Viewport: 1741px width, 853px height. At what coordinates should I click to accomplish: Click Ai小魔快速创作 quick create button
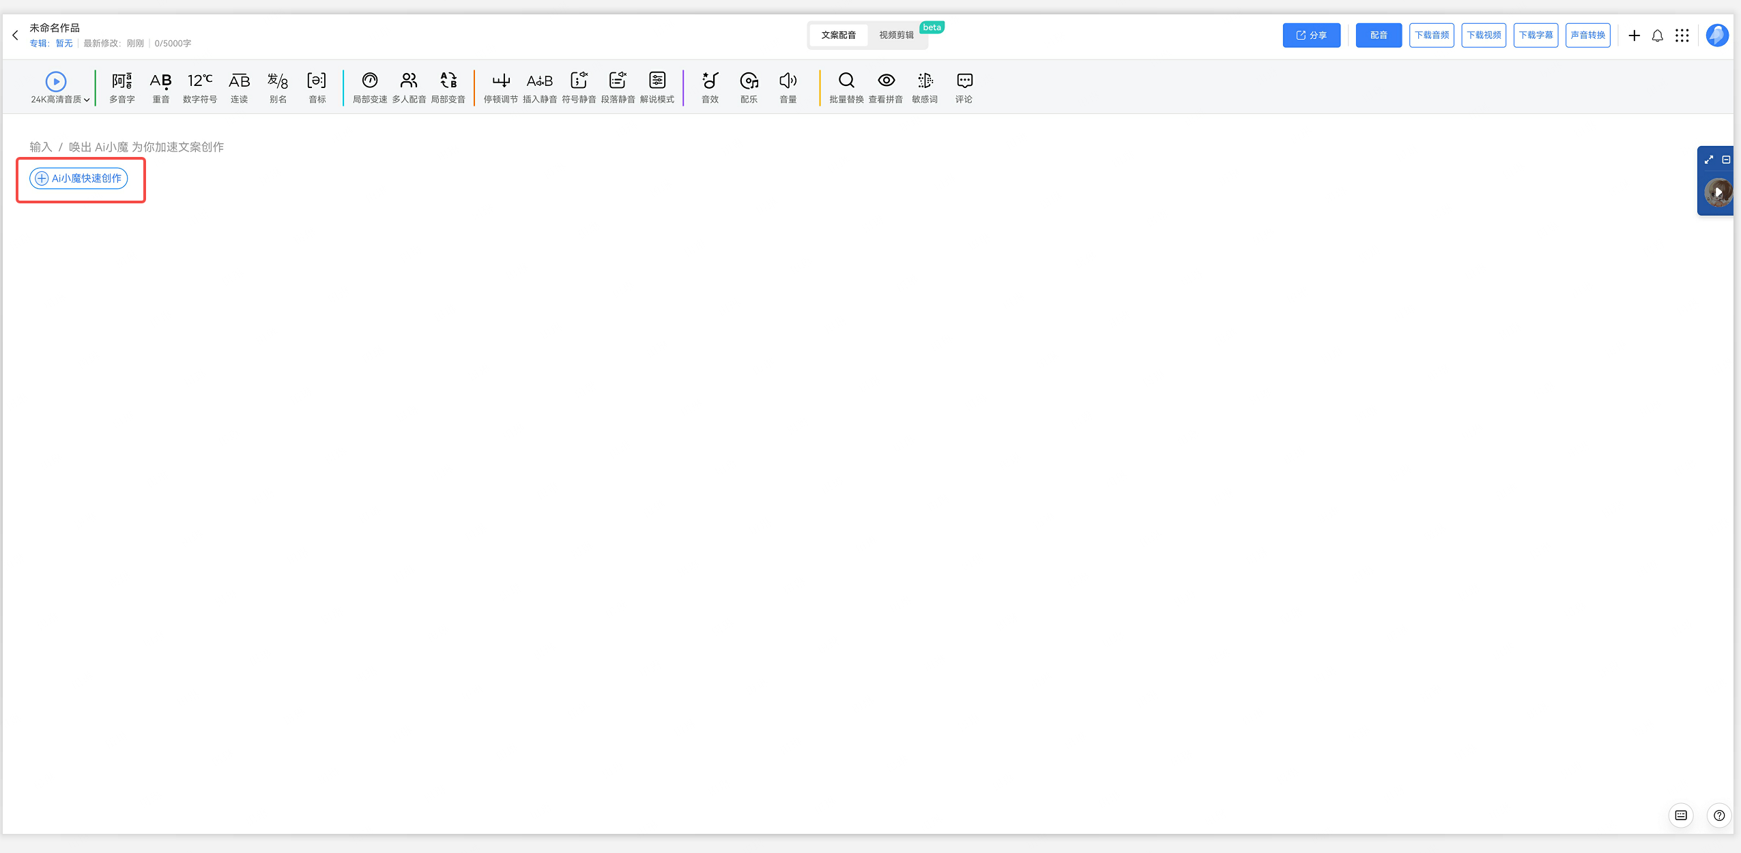pos(78,178)
